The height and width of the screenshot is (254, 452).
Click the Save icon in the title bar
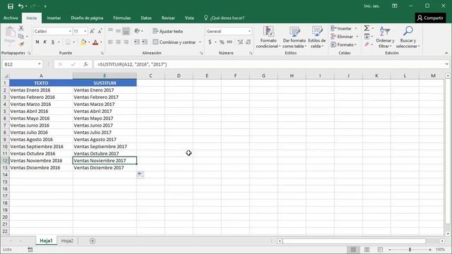point(11,6)
